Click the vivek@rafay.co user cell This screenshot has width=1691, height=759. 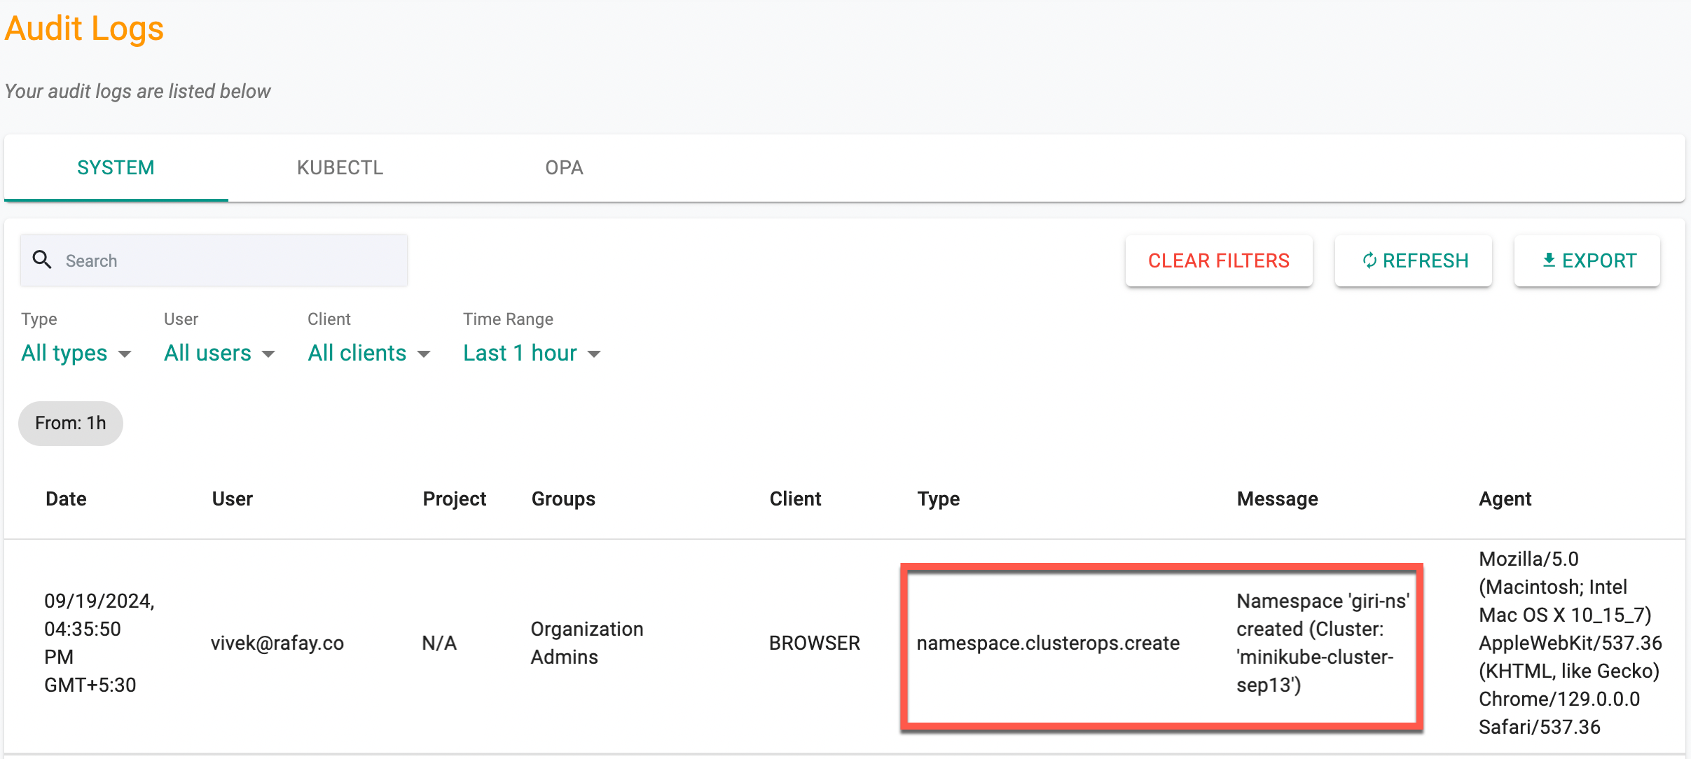tap(277, 643)
